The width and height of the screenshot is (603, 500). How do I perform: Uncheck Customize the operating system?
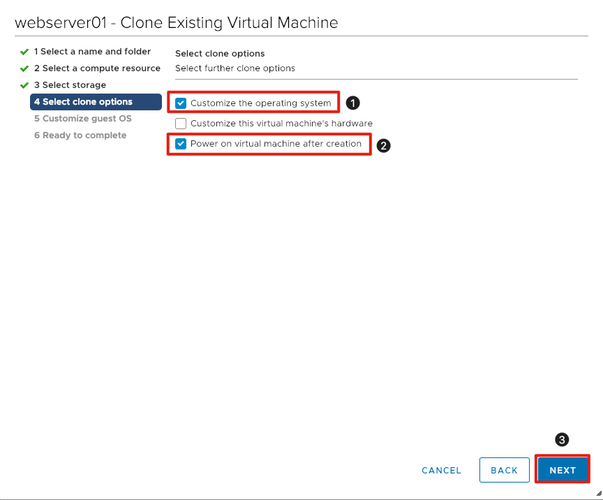tap(181, 102)
